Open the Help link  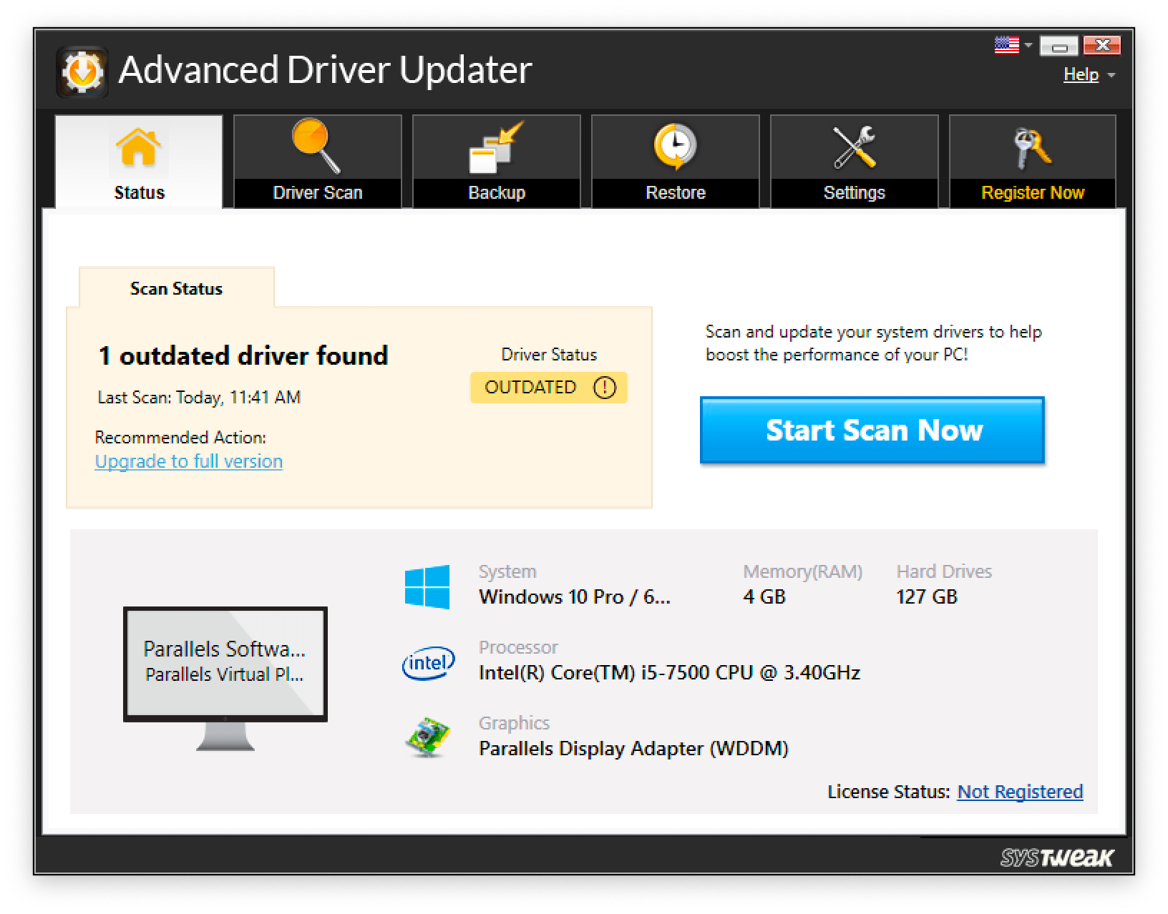tap(1081, 74)
